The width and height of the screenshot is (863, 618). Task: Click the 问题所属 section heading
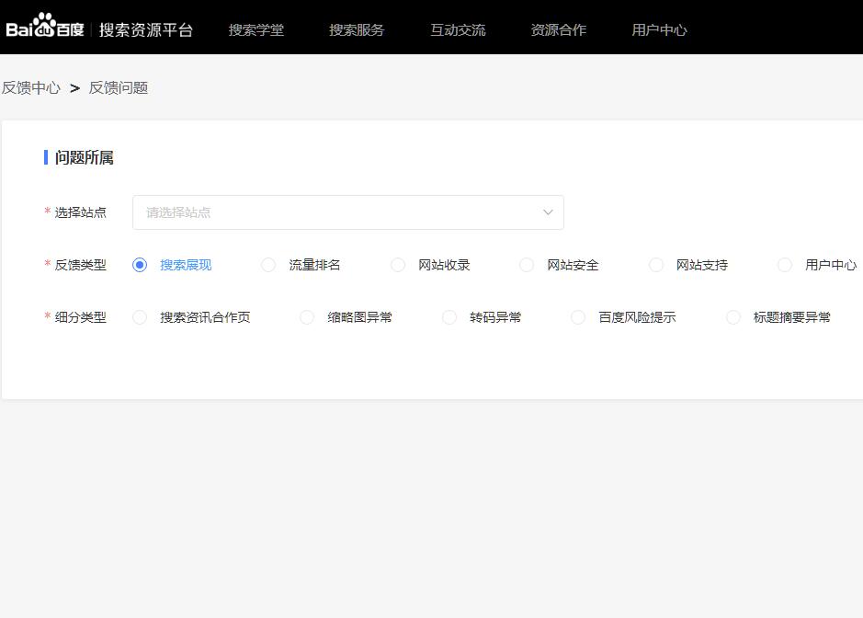[x=85, y=157]
